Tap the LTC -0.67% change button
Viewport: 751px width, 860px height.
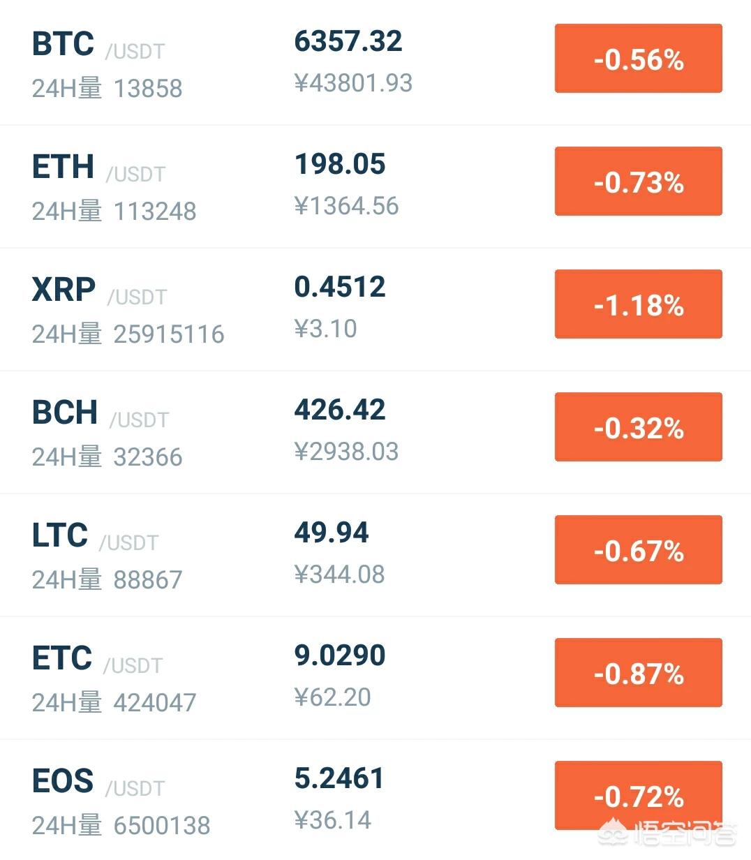pyautogui.click(x=638, y=550)
